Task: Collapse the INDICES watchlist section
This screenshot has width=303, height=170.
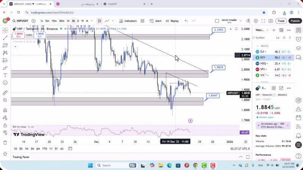Action: coord(258,46)
